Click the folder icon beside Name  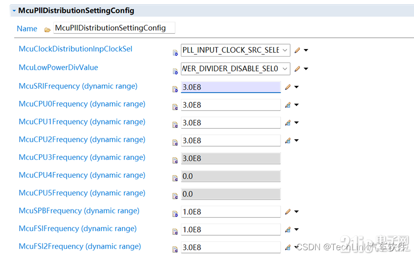pos(47,30)
